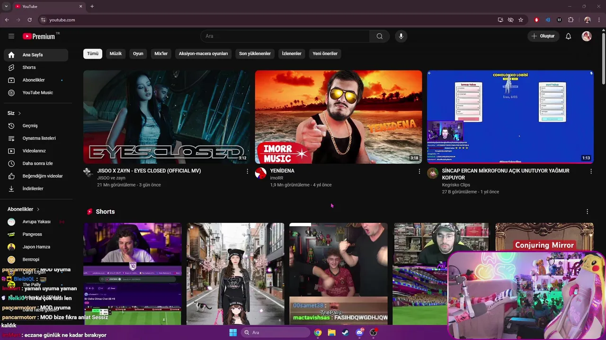Open the browser extensions puzzle icon

[570, 20]
